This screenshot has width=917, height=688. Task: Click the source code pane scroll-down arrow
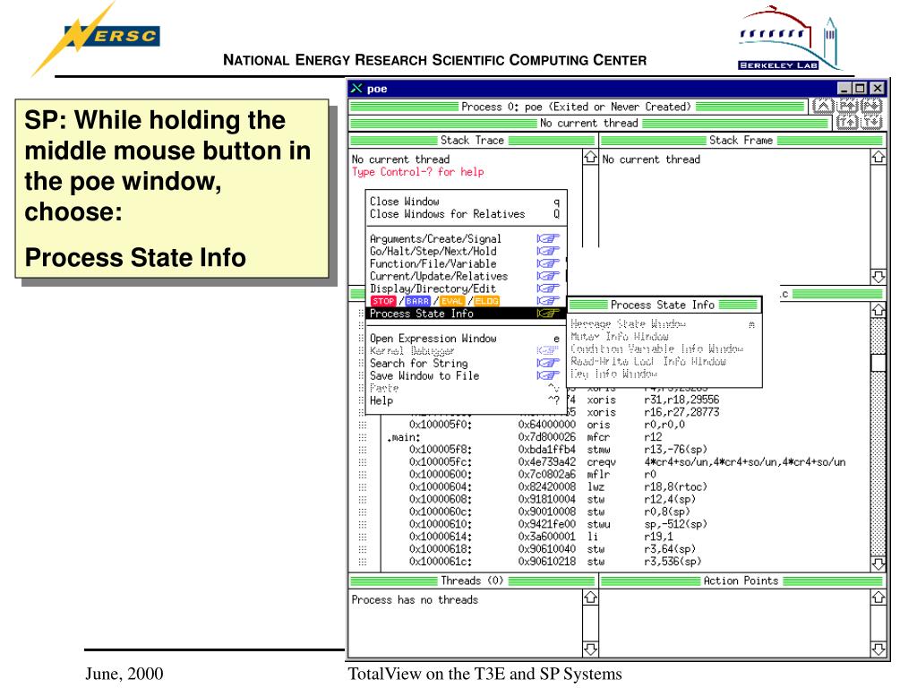coord(878,563)
